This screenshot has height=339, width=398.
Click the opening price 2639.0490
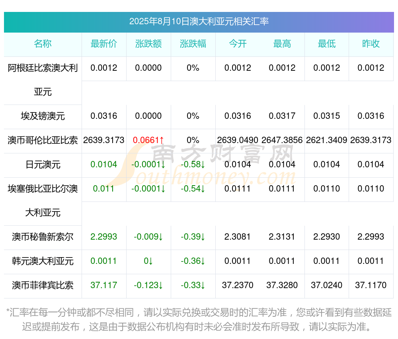pos(238,140)
